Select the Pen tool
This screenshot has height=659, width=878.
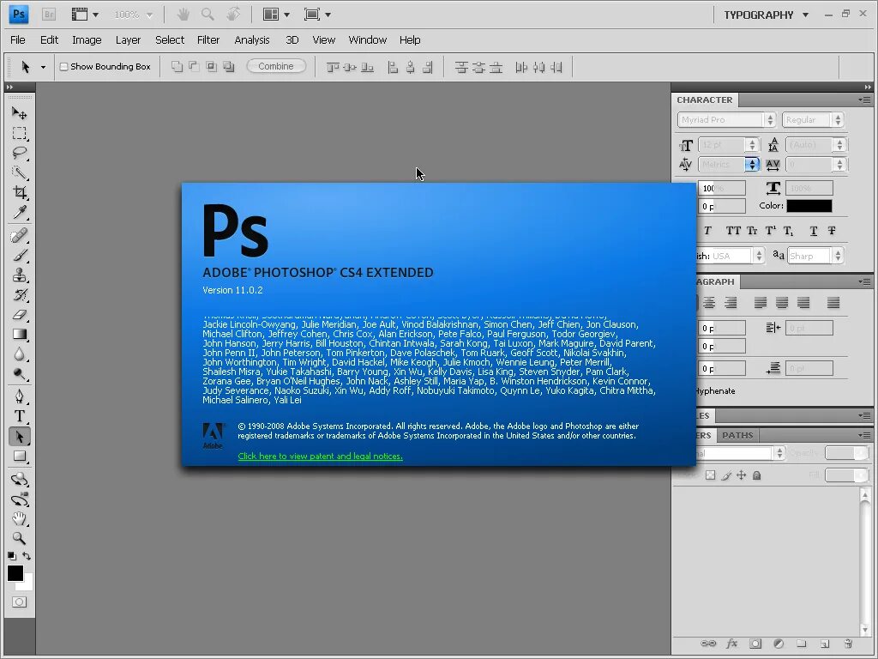20,396
